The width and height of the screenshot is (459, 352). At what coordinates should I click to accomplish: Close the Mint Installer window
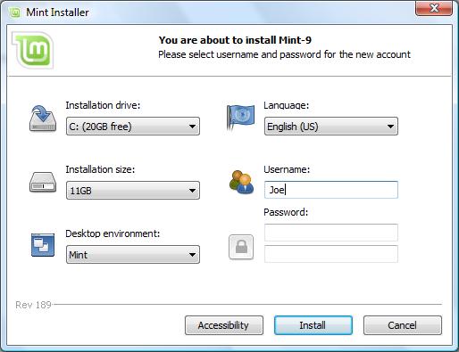(434, 8)
